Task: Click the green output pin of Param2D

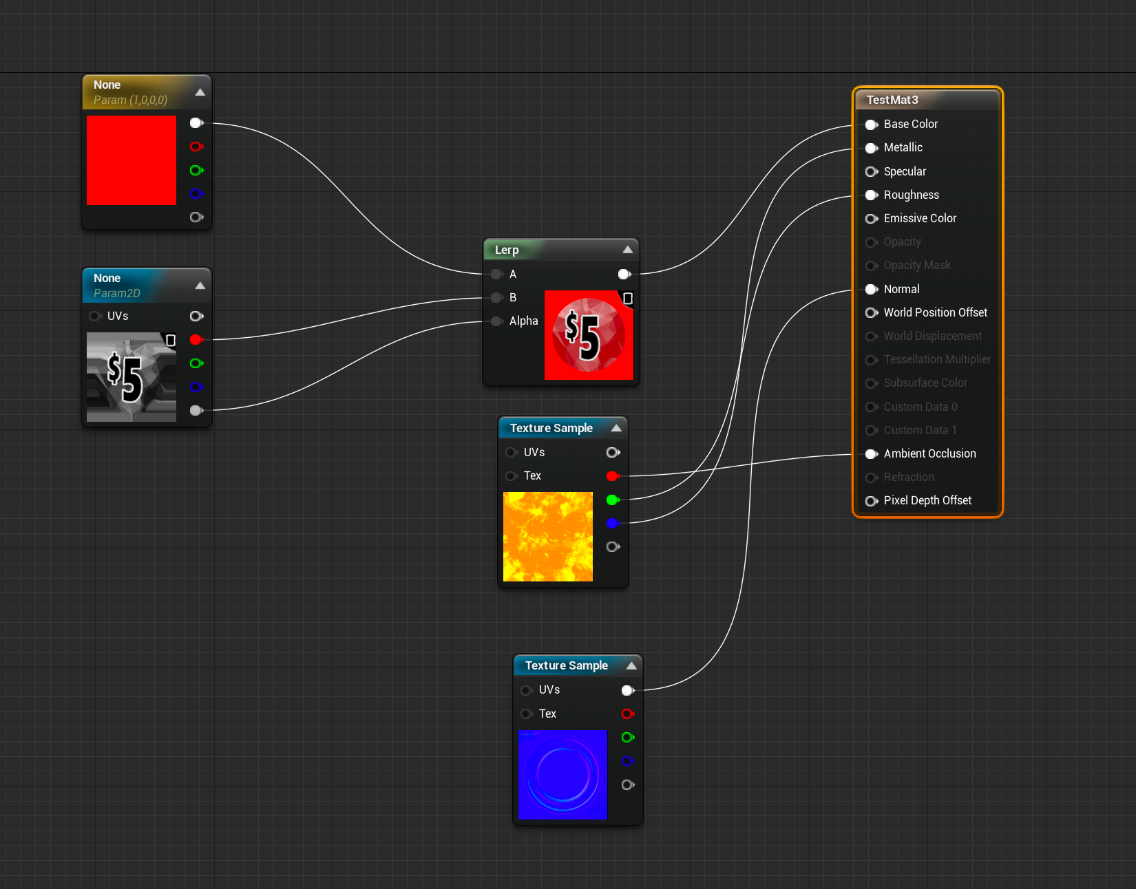Action: [x=196, y=363]
